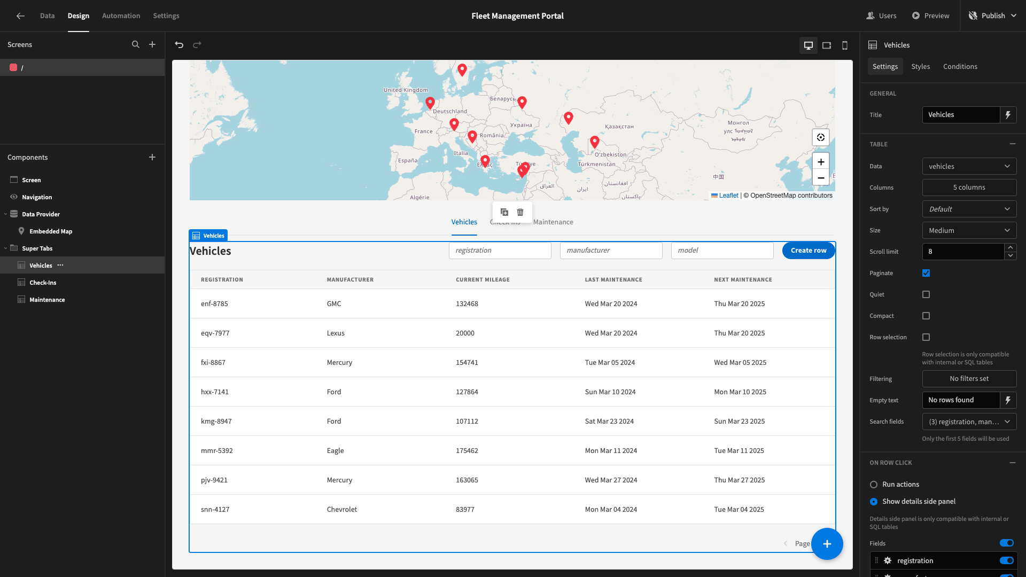This screenshot has height=577, width=1026.
Task: Uncheck the Paginate checkbox
Action: coord(926,273)
